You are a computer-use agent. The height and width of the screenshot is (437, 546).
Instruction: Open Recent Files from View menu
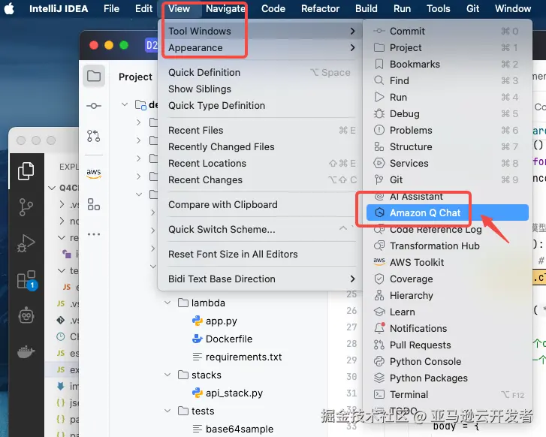tap(259, 130)
